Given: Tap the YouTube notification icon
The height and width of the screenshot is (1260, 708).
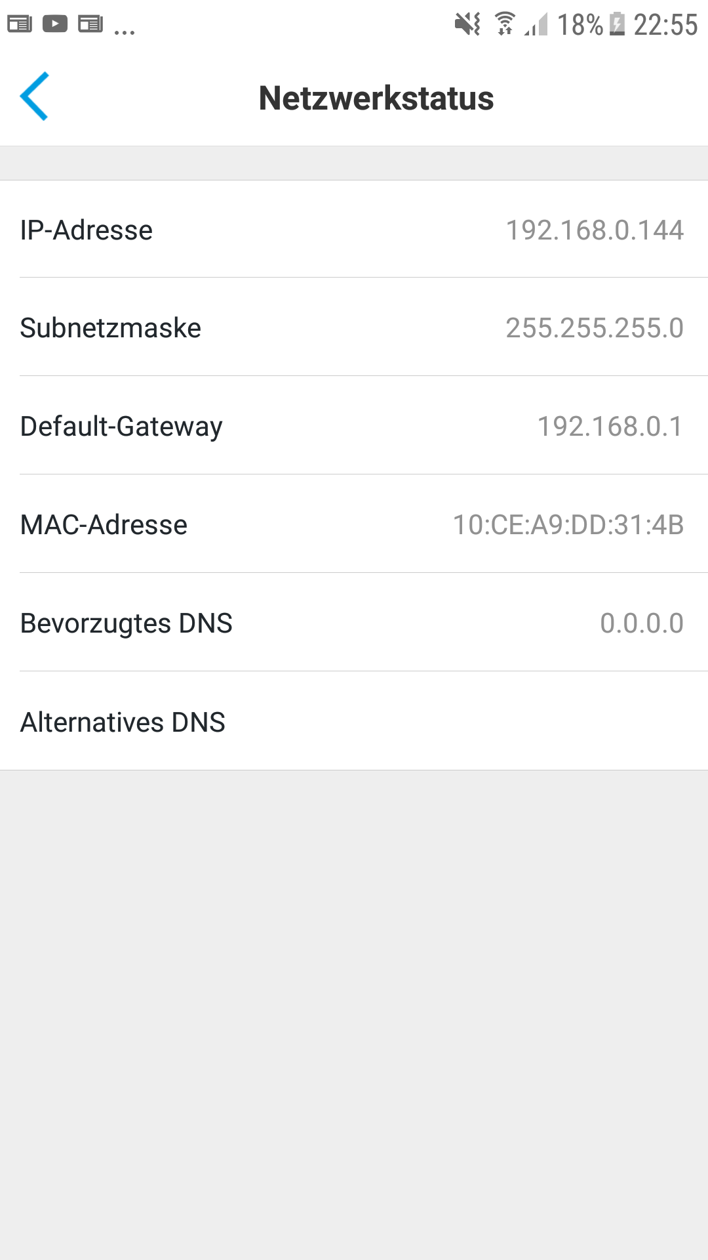Looking at the screenshot, I should [55, 24].
